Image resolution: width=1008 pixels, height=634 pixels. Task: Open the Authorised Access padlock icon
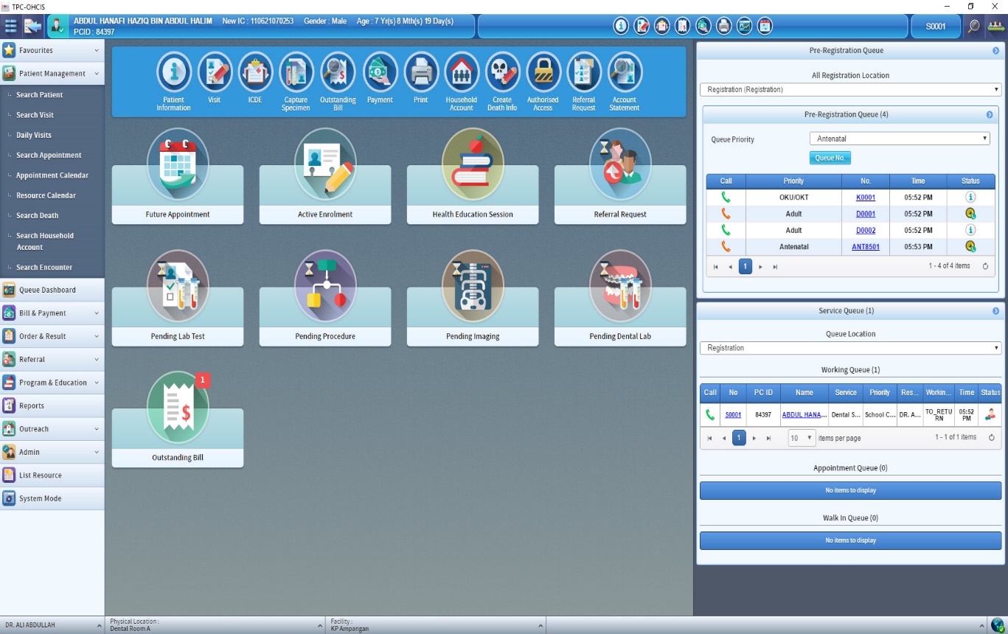coord(543,72)
